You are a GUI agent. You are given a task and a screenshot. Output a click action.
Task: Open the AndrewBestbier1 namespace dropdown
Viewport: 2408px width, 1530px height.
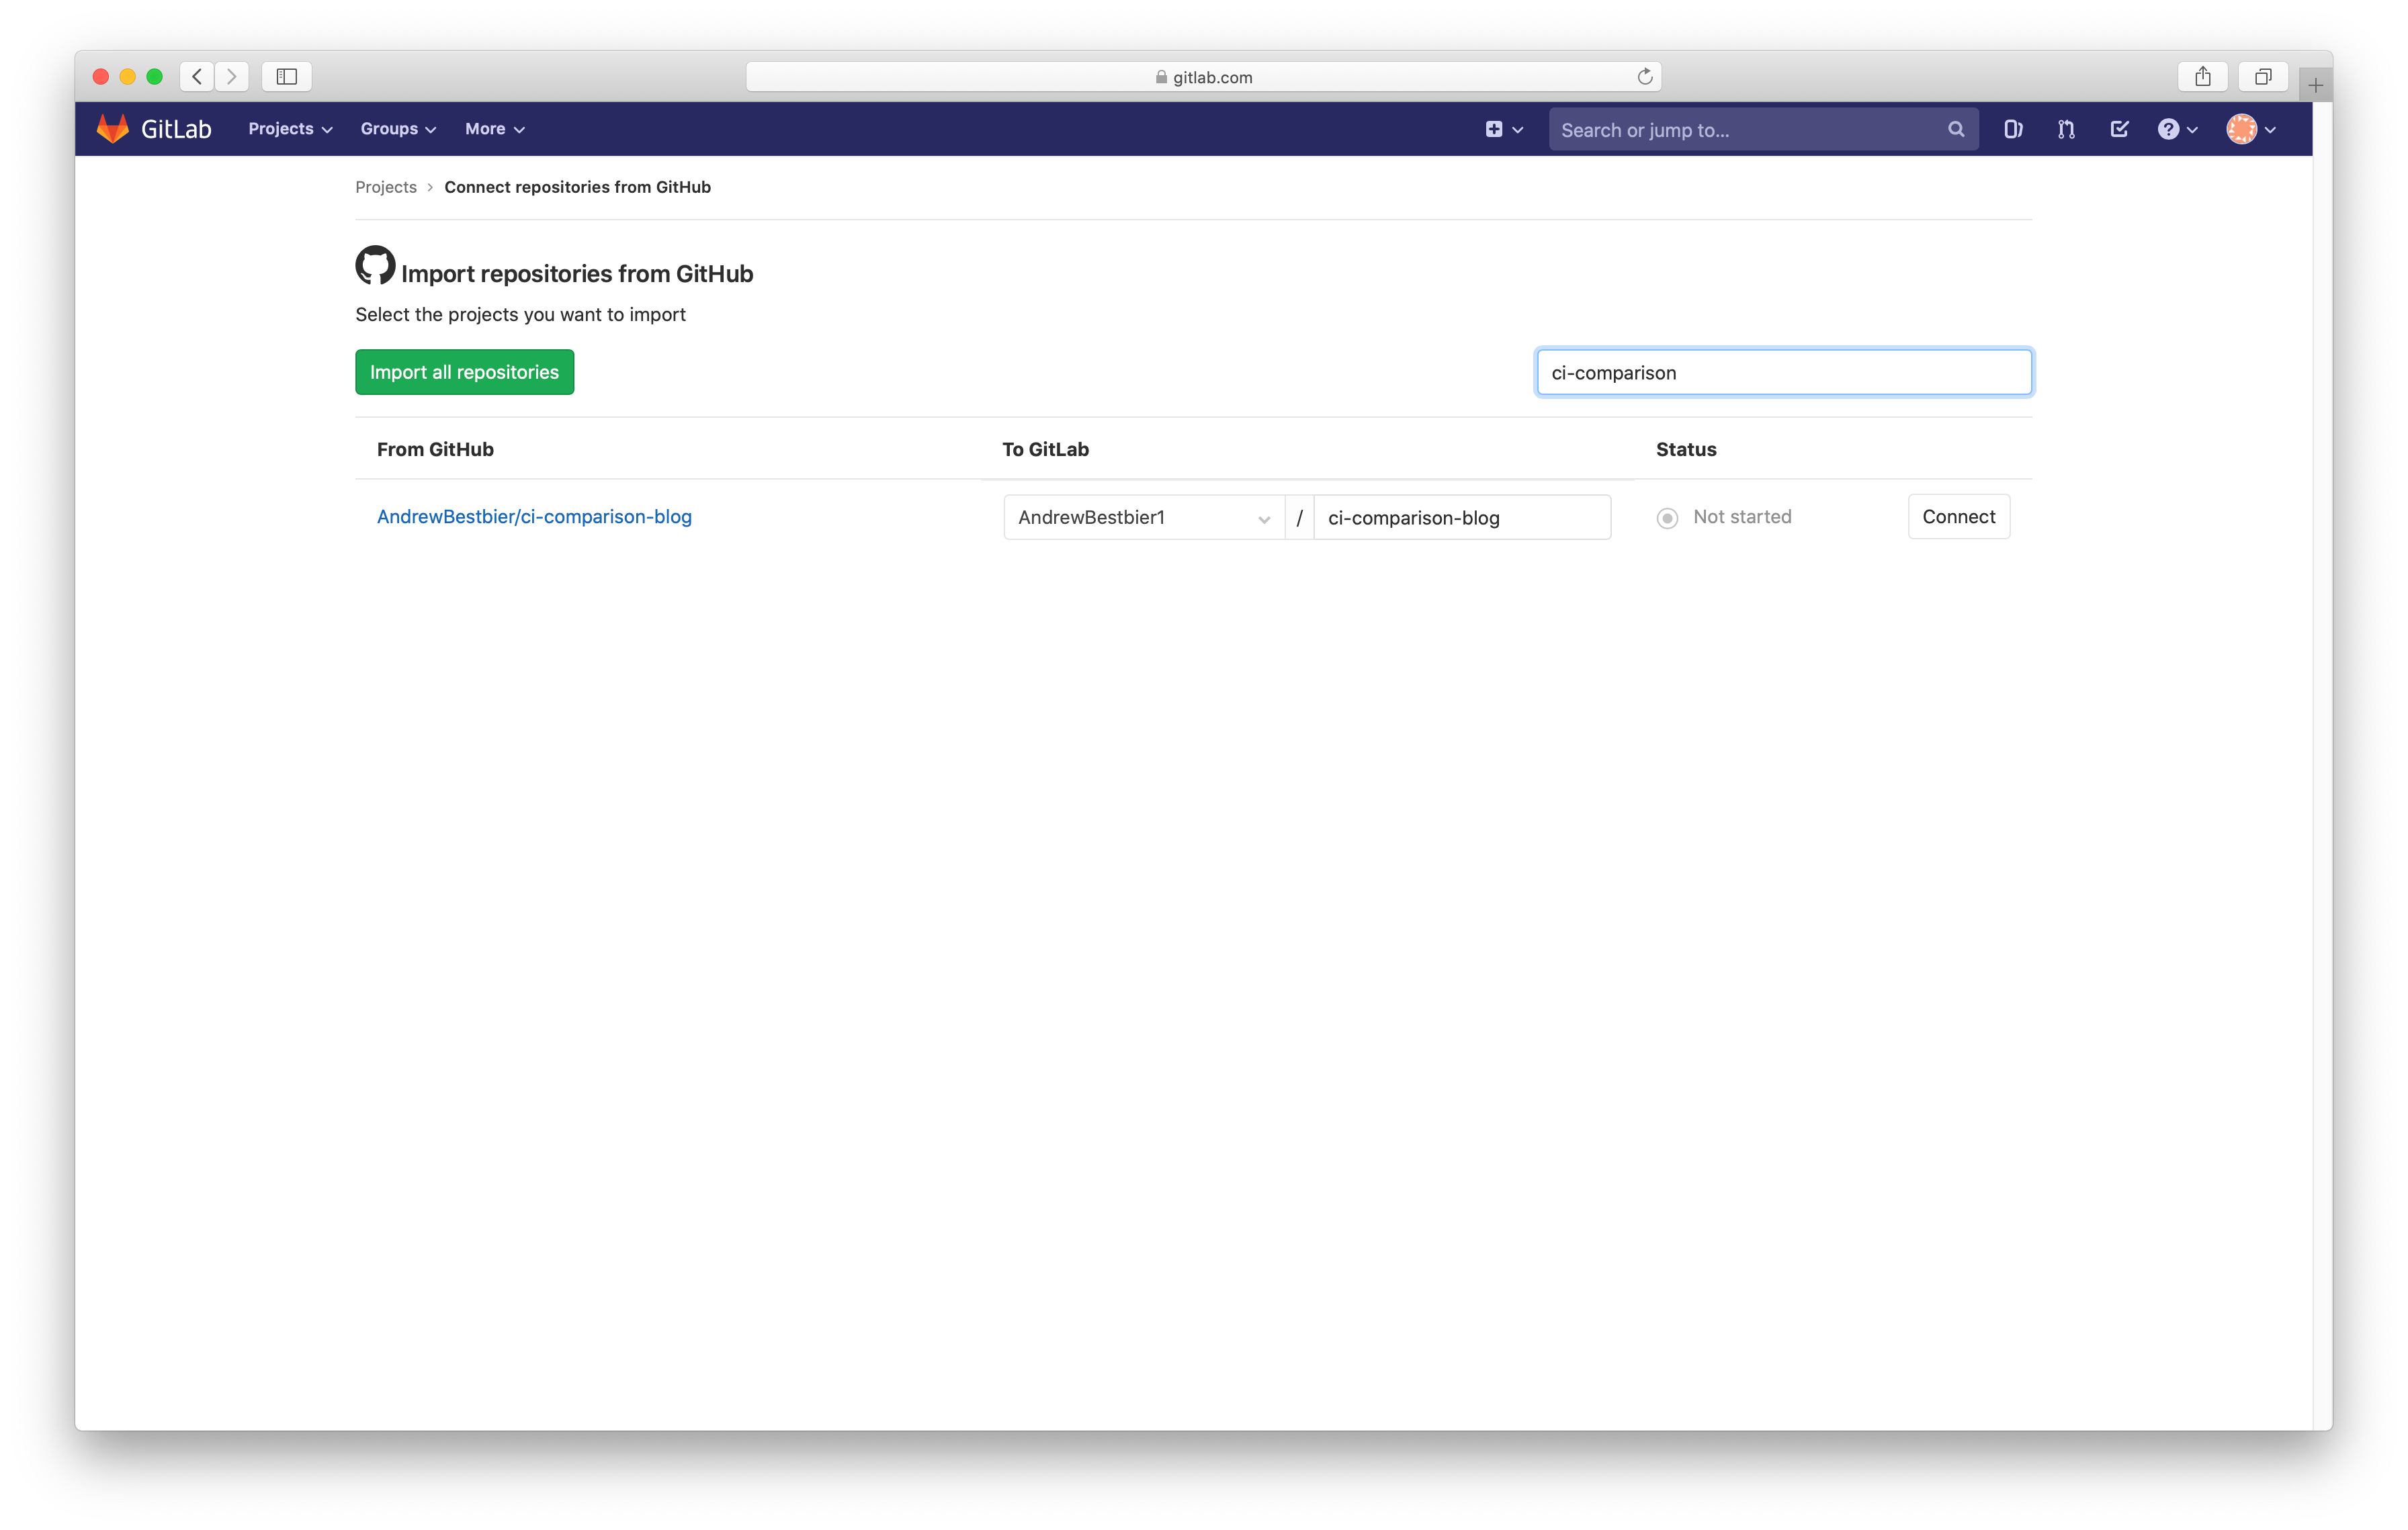pyautogui.click(x=1142, y=518)
